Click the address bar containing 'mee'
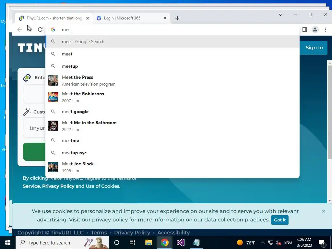The height and width of the screenshot is (249, 332). click(172, 30)
